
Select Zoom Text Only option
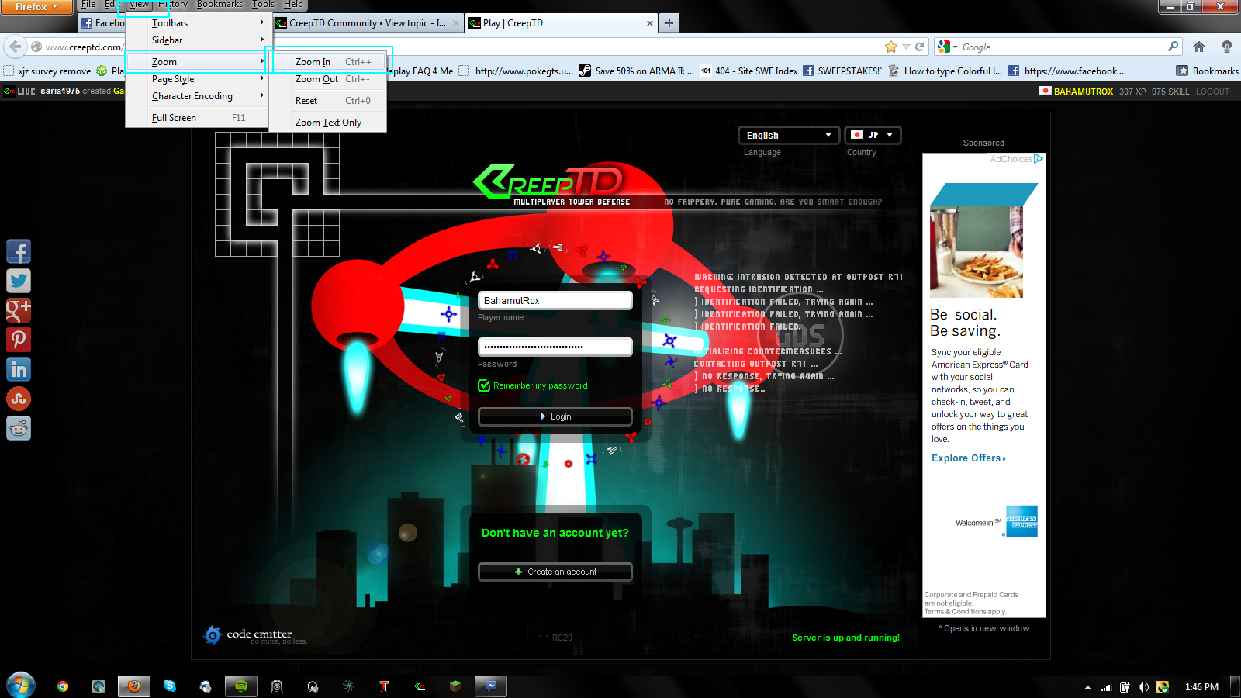point(328,123)
